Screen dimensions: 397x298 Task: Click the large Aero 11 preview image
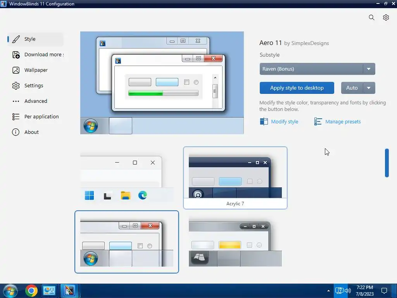[162, 83]
